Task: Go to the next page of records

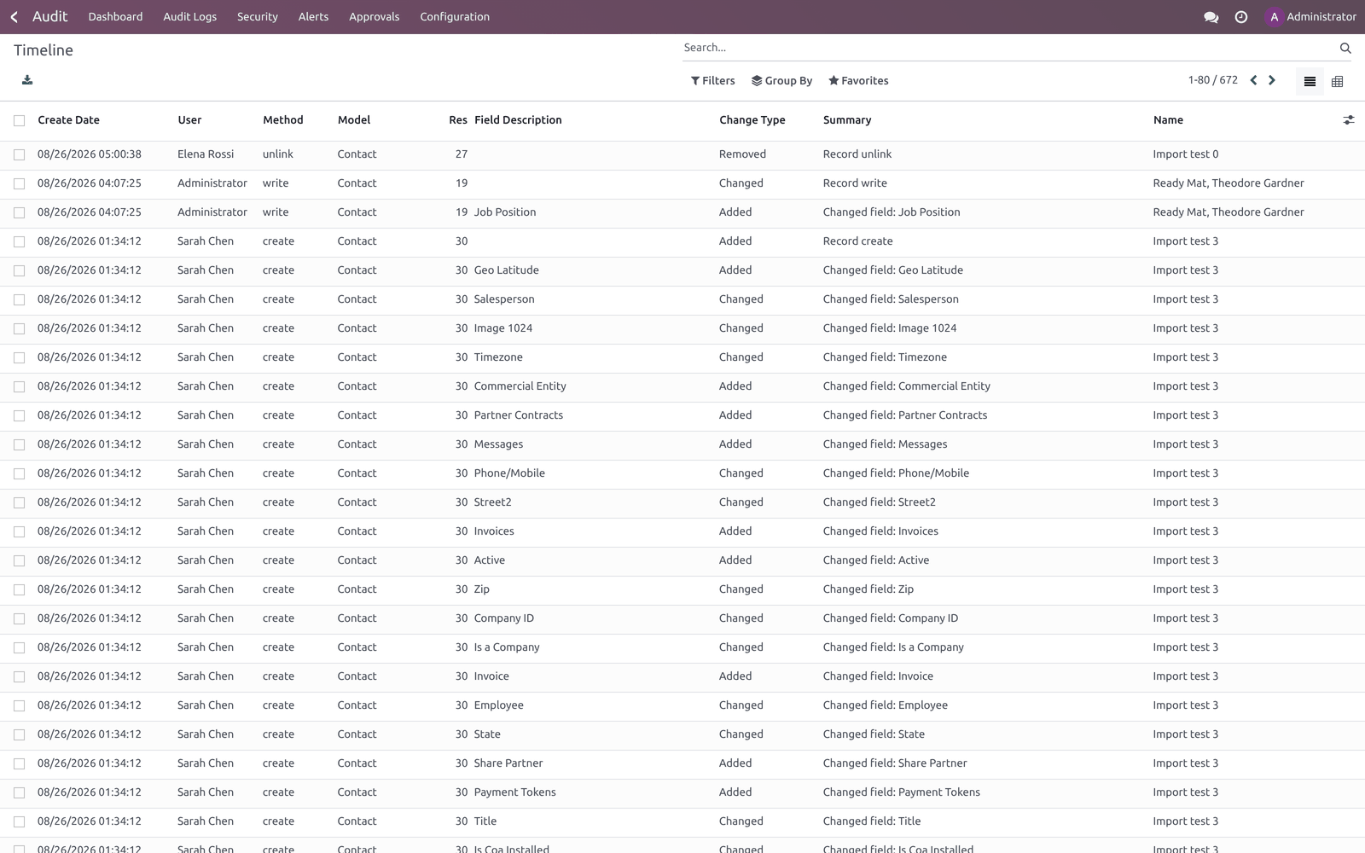Action: point(1272,80)
